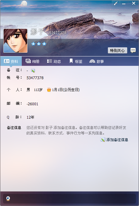Close the profile window
139x206 pixels.
click(x=134, y=3)
